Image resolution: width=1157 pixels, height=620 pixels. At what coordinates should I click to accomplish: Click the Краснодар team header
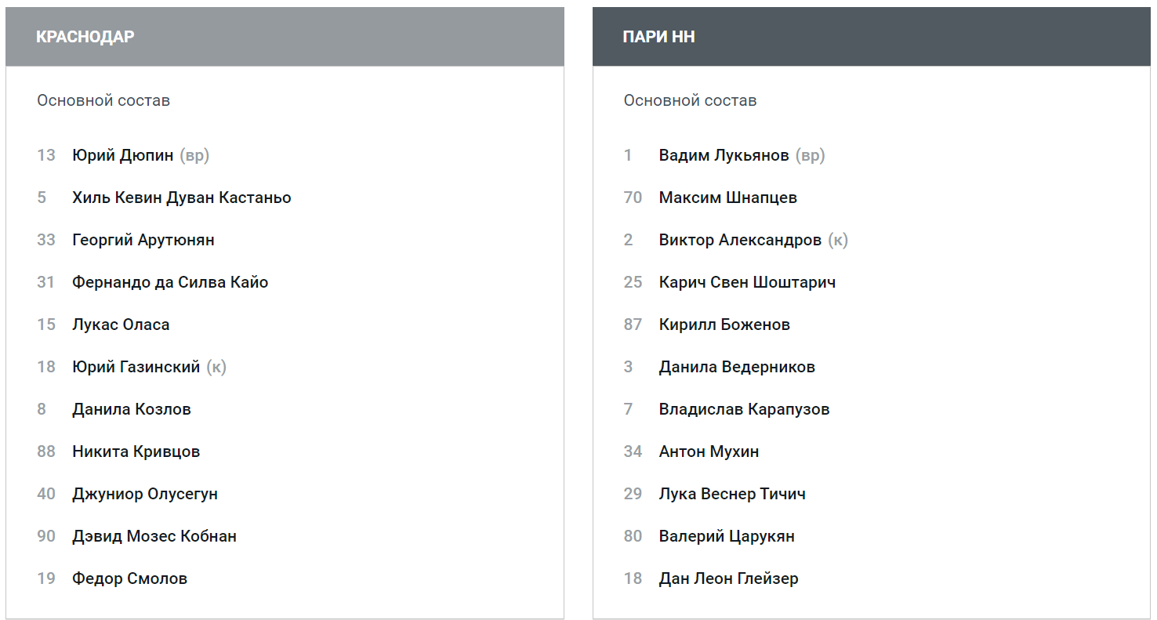point(85,37)
